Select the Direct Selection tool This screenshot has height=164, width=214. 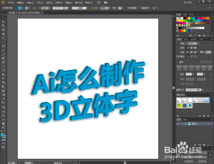point(3,22)
